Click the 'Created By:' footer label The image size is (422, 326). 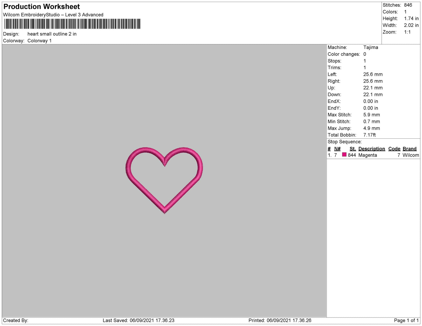point(15,320)
